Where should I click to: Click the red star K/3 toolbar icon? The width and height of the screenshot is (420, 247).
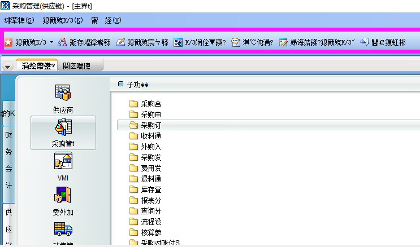(8, 42)
